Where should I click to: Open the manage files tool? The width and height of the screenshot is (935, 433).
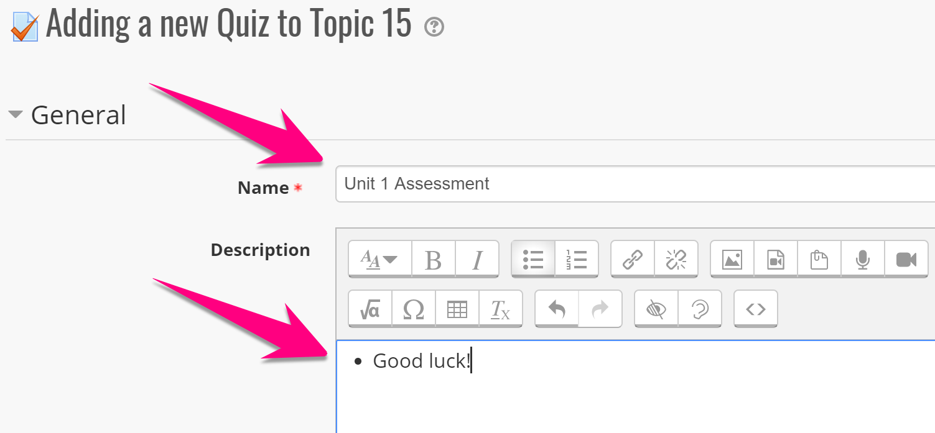[x=819, y=259]
